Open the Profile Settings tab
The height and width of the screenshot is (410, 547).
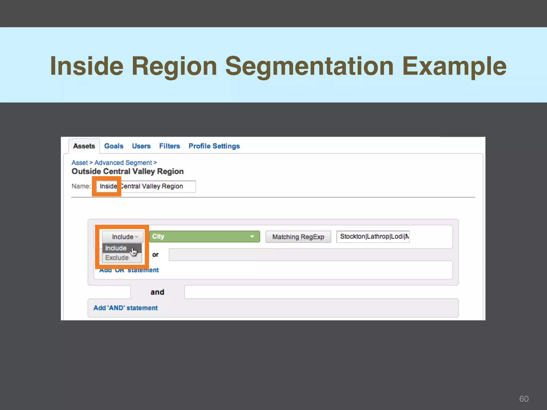[x=214, y=146]
